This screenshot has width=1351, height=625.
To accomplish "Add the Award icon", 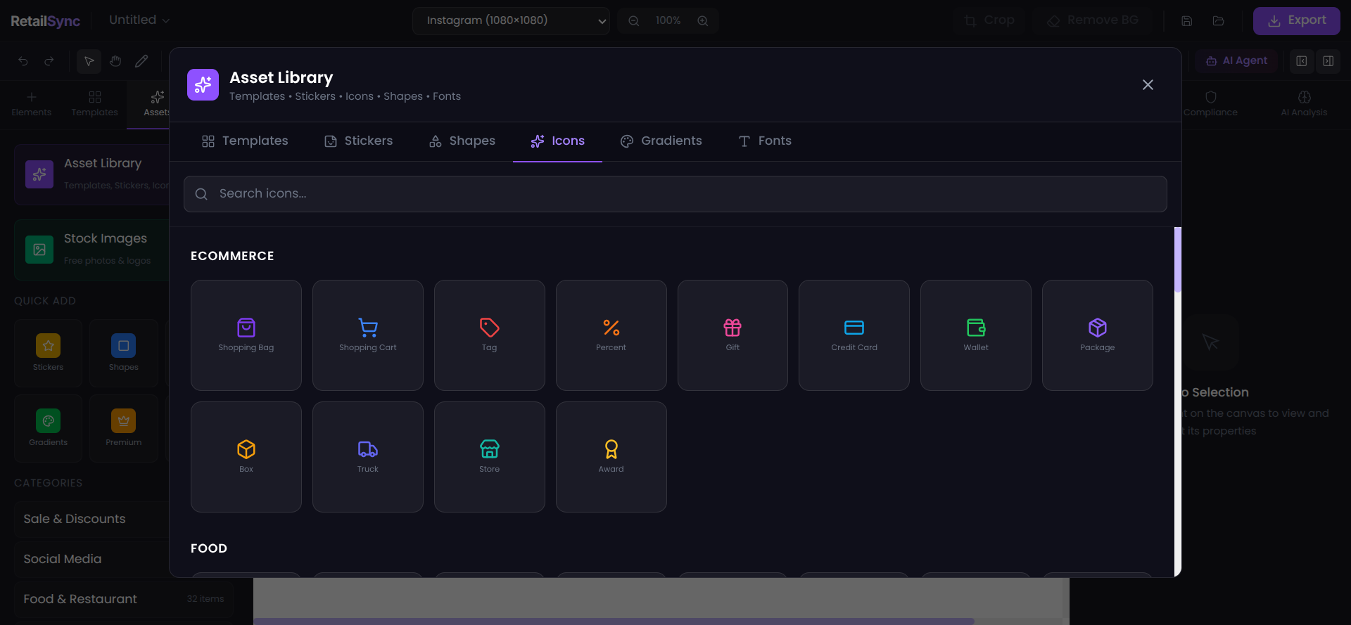I will [x=611, y=457].
